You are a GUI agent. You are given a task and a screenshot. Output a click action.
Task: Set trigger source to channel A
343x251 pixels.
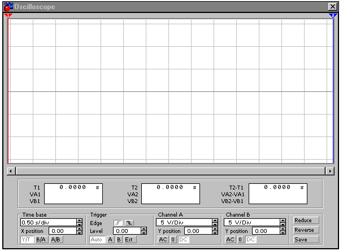pyautogui.click(x=110, y=239)
